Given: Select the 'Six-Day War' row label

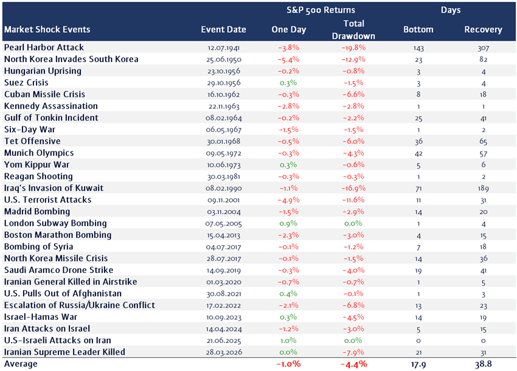Looking at the screenshot, I should 30,130.
